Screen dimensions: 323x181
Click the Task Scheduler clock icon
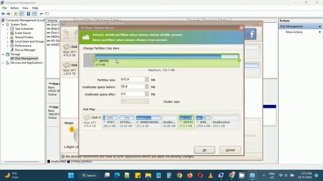(12, 29)
